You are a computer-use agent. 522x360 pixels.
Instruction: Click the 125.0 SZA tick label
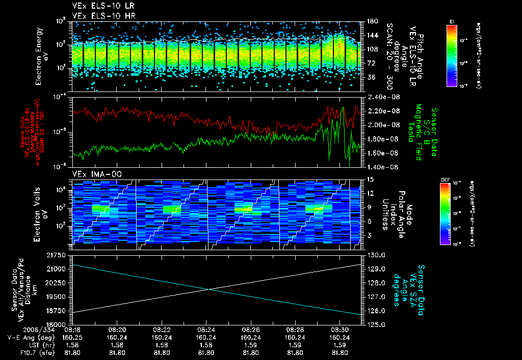376,325
